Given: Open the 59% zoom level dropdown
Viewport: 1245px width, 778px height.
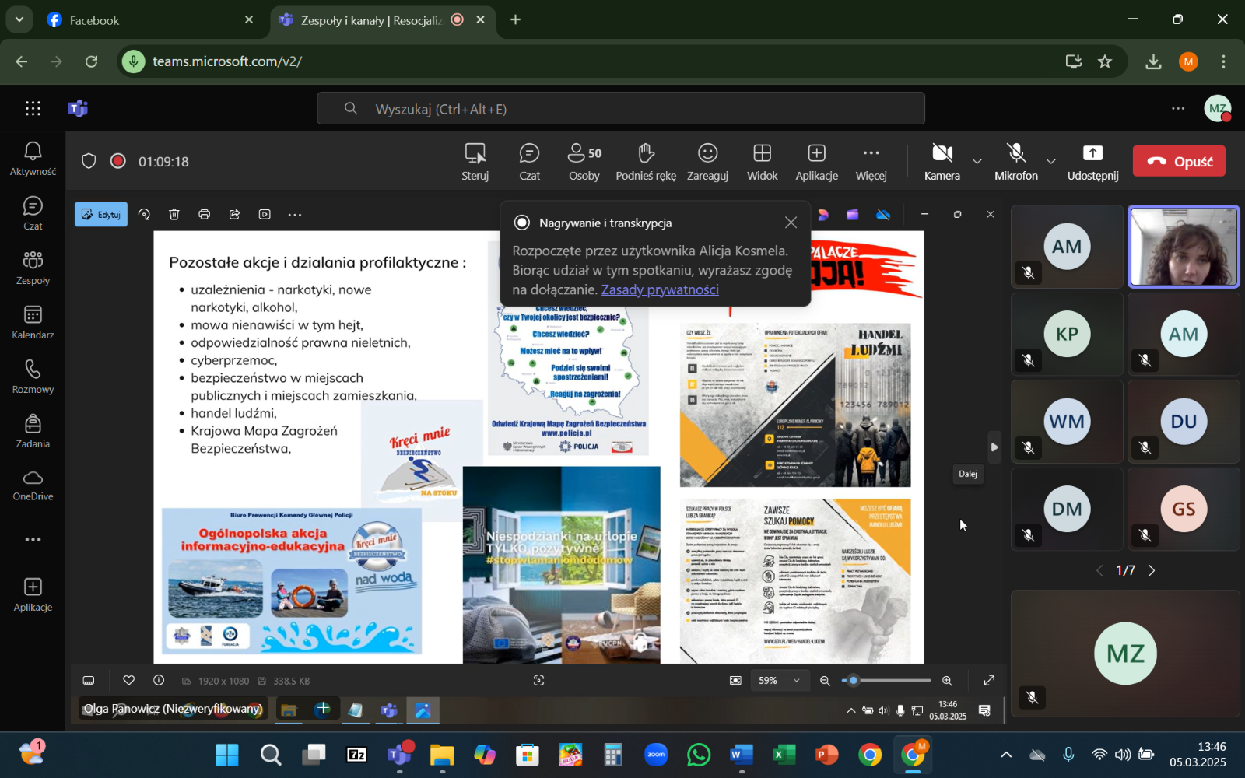Looking at the screenshot, I should pos(778,681).
